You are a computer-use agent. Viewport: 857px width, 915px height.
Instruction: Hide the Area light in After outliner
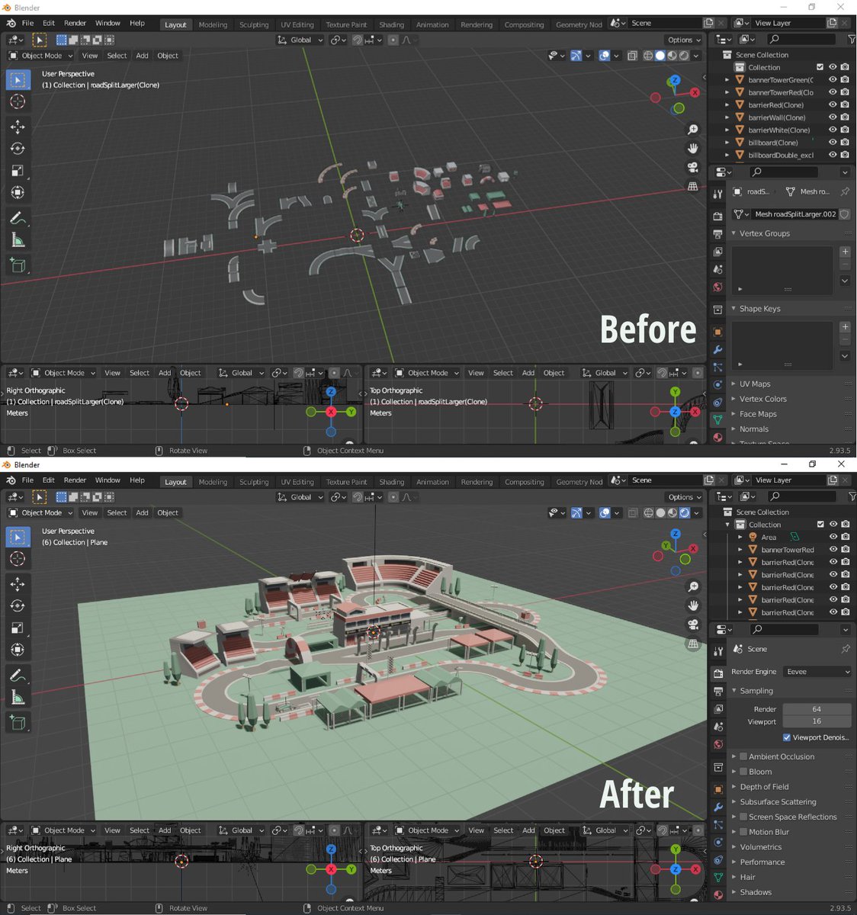(833, 537)
